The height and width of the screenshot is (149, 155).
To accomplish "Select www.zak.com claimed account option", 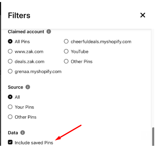I will [x=10, y=52].
